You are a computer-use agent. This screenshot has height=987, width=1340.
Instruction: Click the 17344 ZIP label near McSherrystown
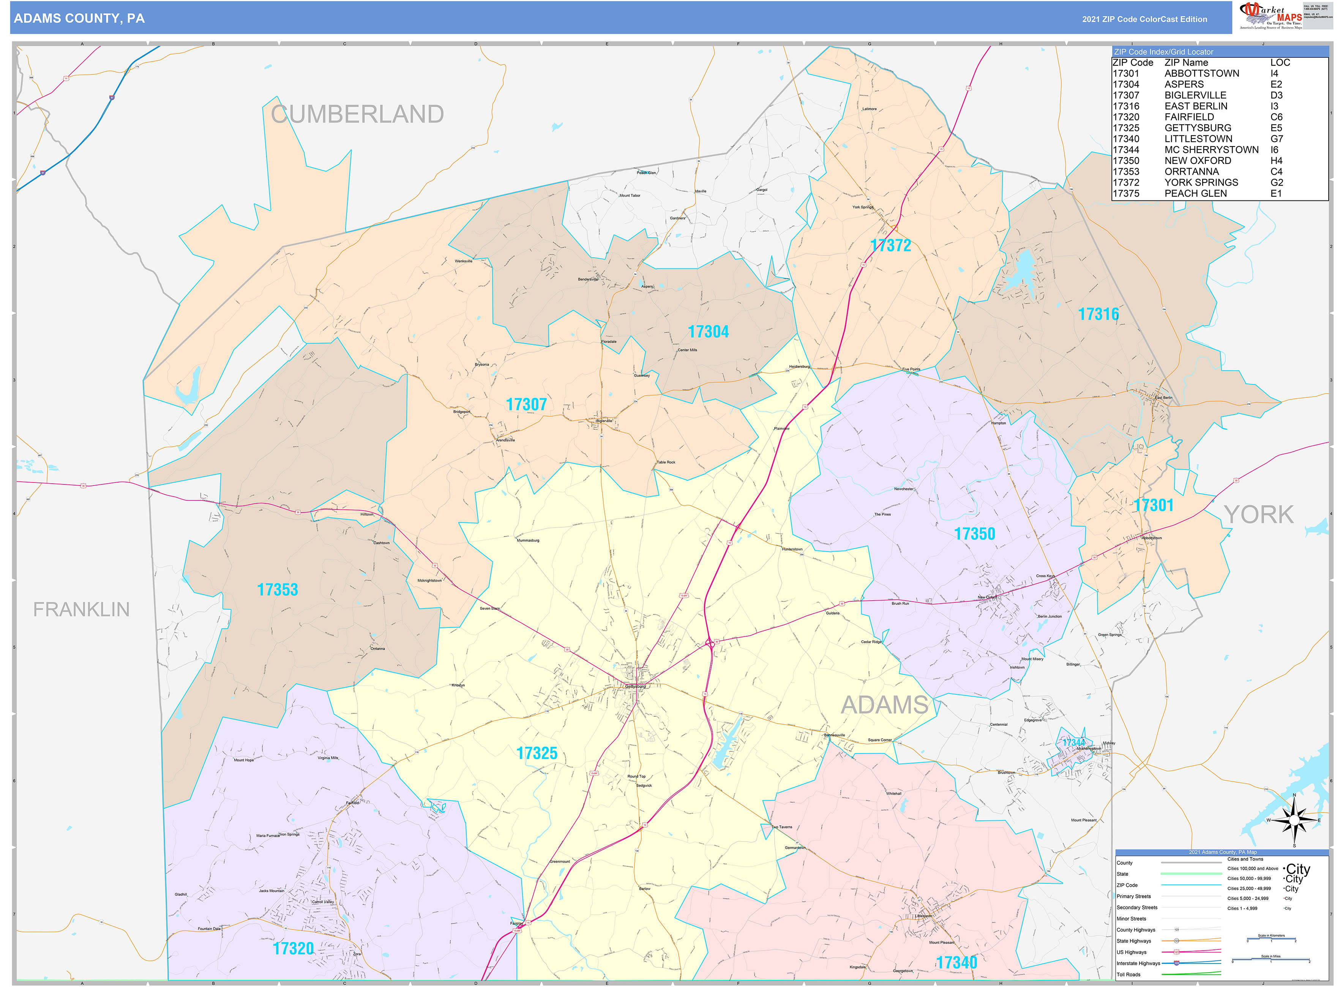[x=1073, y=743]
